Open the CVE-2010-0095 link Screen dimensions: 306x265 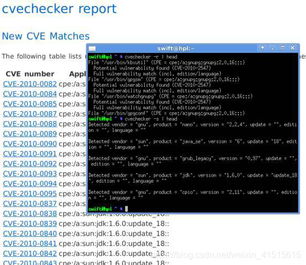30,194
